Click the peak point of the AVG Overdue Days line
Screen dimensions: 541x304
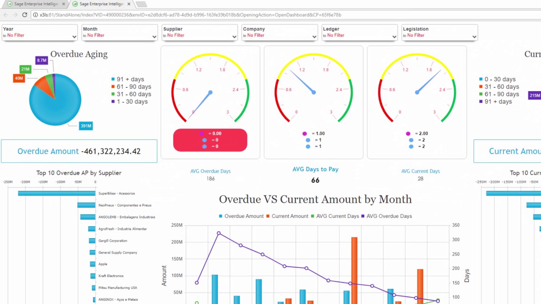point(219,233)
